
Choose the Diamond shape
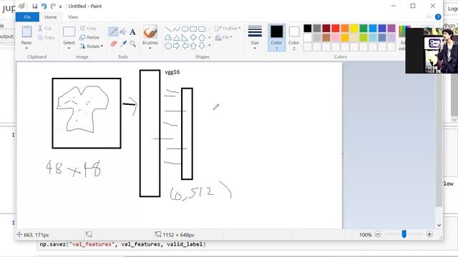point(193,38)
